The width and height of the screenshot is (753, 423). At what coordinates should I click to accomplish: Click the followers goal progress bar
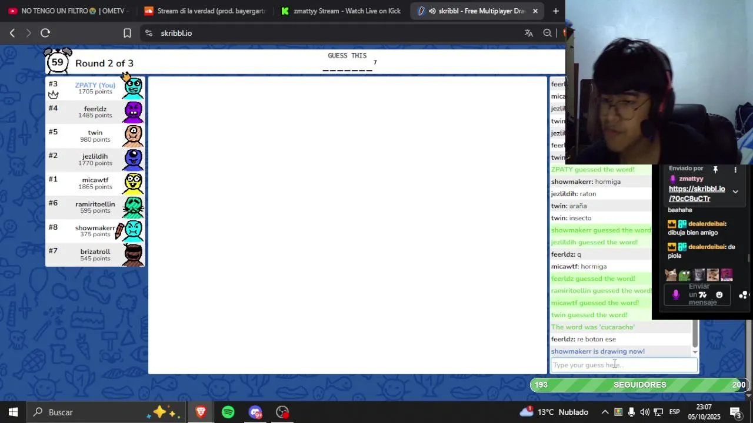coord(639,385)
